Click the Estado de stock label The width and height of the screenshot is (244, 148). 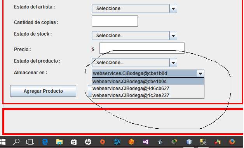pyautogui.click(x=33, y=34)
